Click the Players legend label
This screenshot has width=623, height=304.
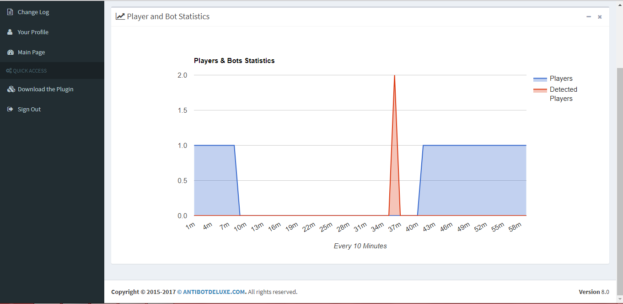pos(561,79)
